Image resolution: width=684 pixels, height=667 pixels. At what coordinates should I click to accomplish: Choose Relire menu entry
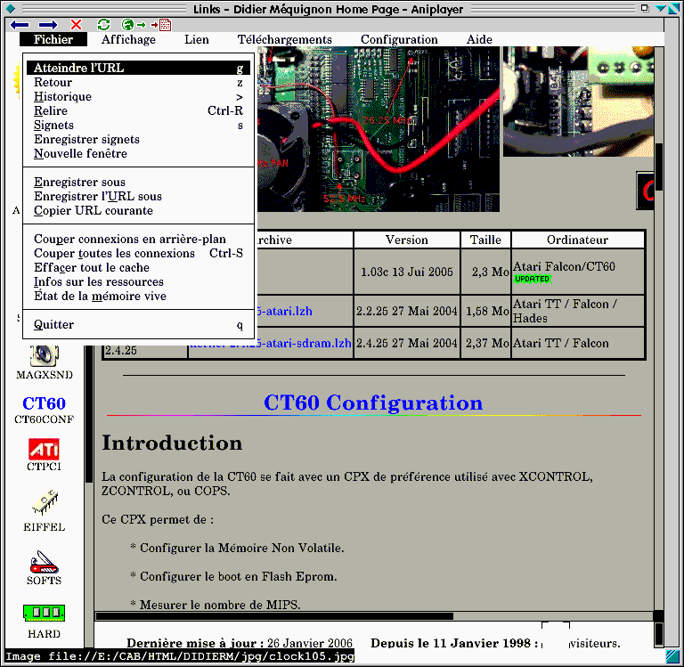pos(138,110)
